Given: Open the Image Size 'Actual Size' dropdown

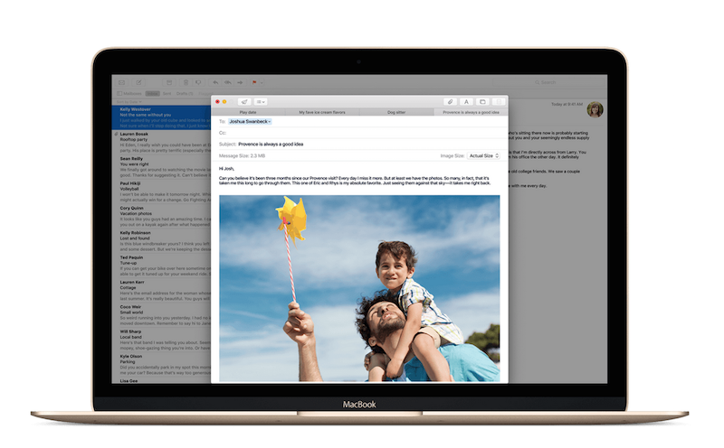Looking at the screenshot, I should (x=483, y=156).
